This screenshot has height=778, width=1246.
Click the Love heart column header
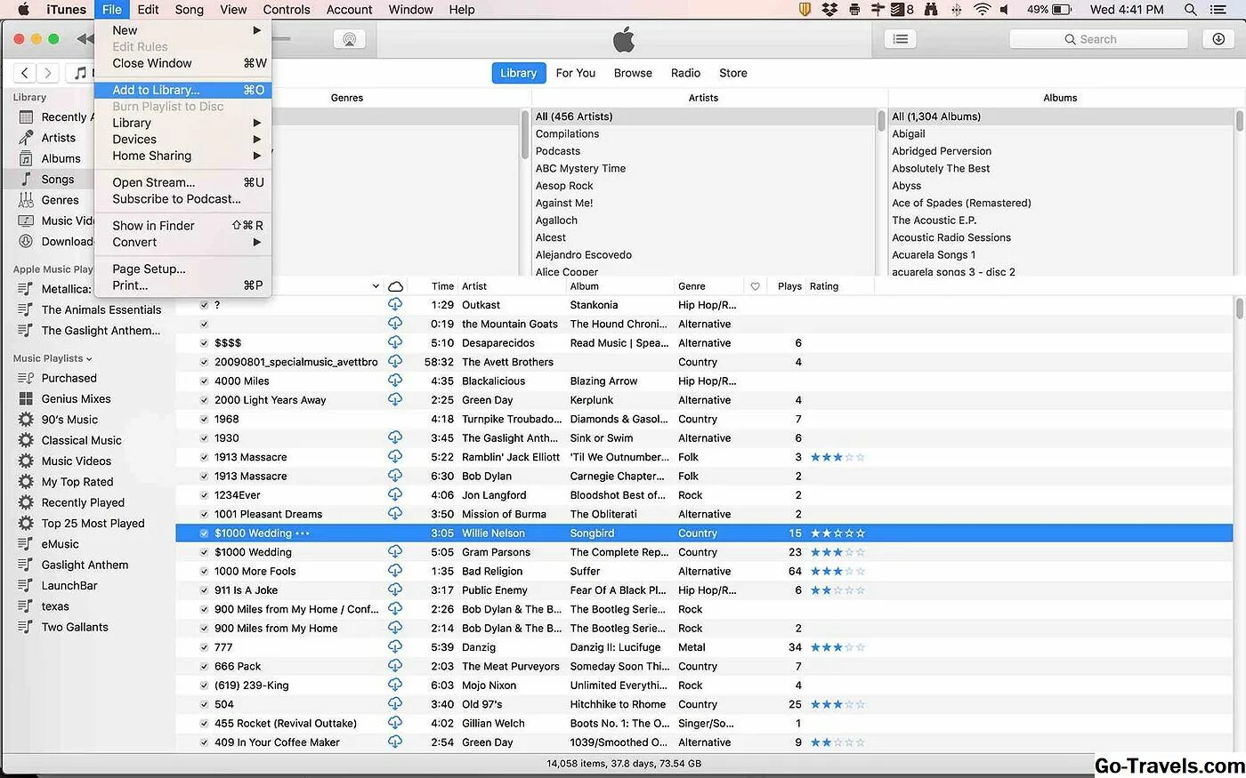(755, 286)
